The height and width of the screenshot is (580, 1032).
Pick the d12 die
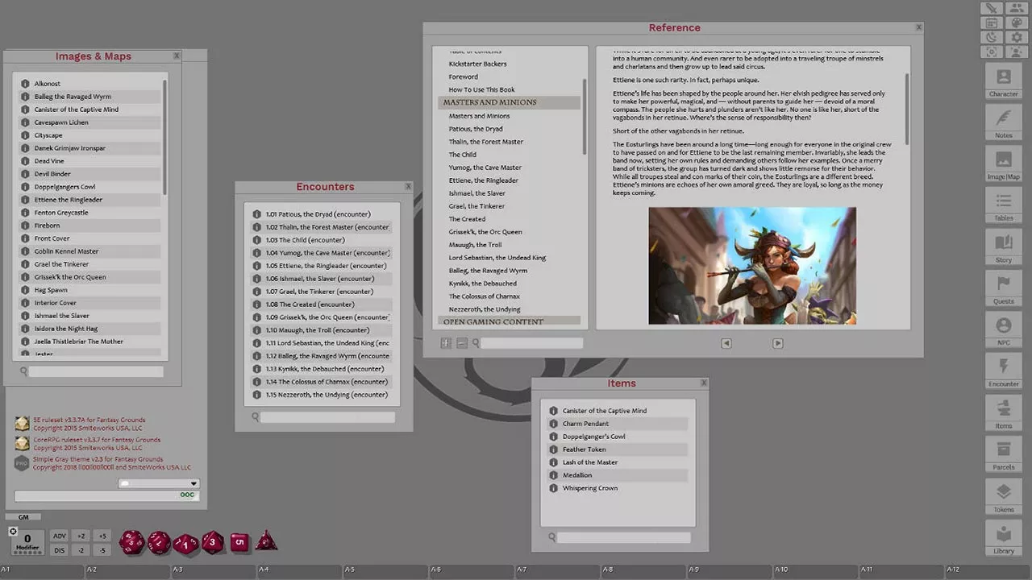point(159,543)
